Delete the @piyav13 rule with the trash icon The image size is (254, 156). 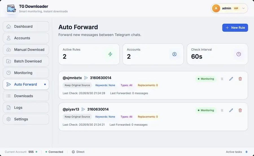(240, 110)
